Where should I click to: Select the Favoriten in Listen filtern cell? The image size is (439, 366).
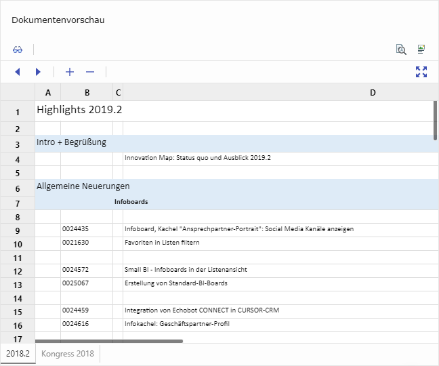pyautogui.click(x=162, y=243)
